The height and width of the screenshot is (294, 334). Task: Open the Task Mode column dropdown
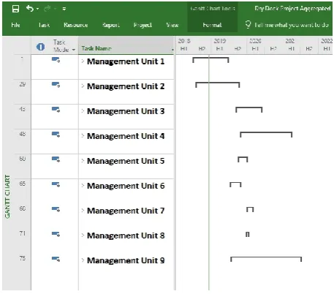coord(74,50)
